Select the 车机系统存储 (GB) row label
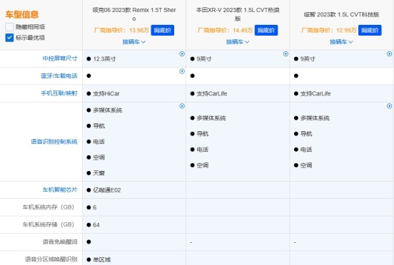Screen dimensions: 394x265 click(x=49, y=224)
